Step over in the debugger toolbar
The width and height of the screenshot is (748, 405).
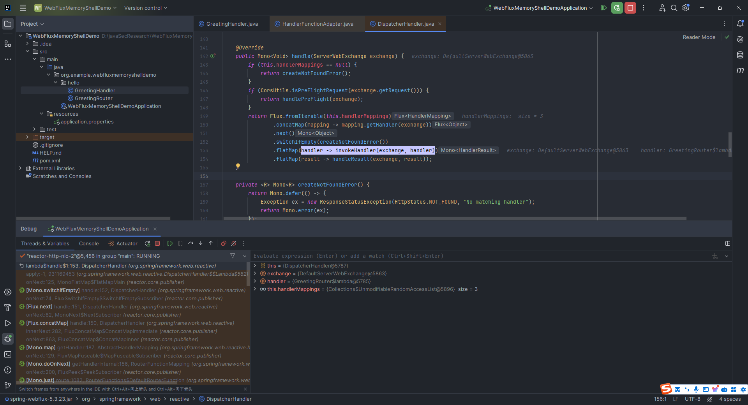(x=191, y=243)
